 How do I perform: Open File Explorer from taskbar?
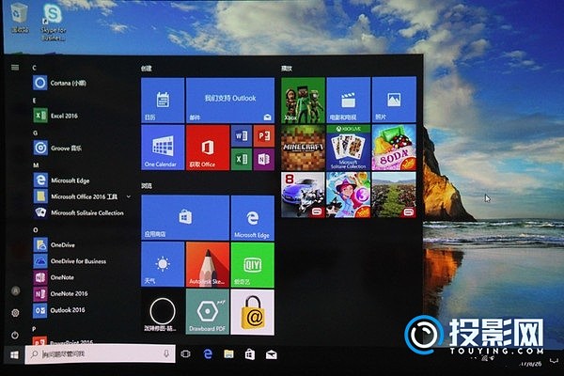pyautogui.click(x=228, y=354)
